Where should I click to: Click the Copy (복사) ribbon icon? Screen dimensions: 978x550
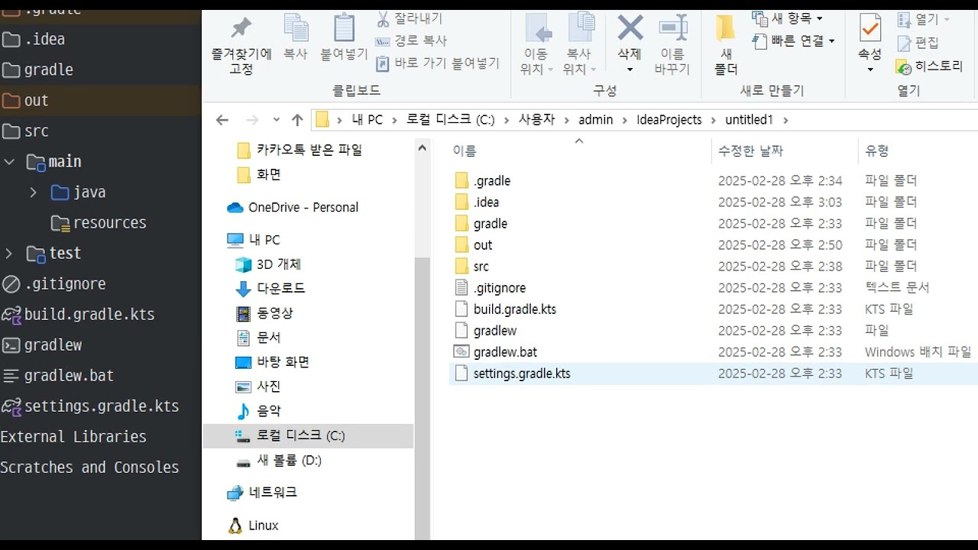pos(296,37)
